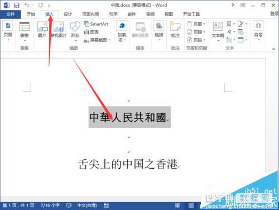Switch to the 开始 (Home) tab
This screenshot has height=210, width=279.
(31, 14)
